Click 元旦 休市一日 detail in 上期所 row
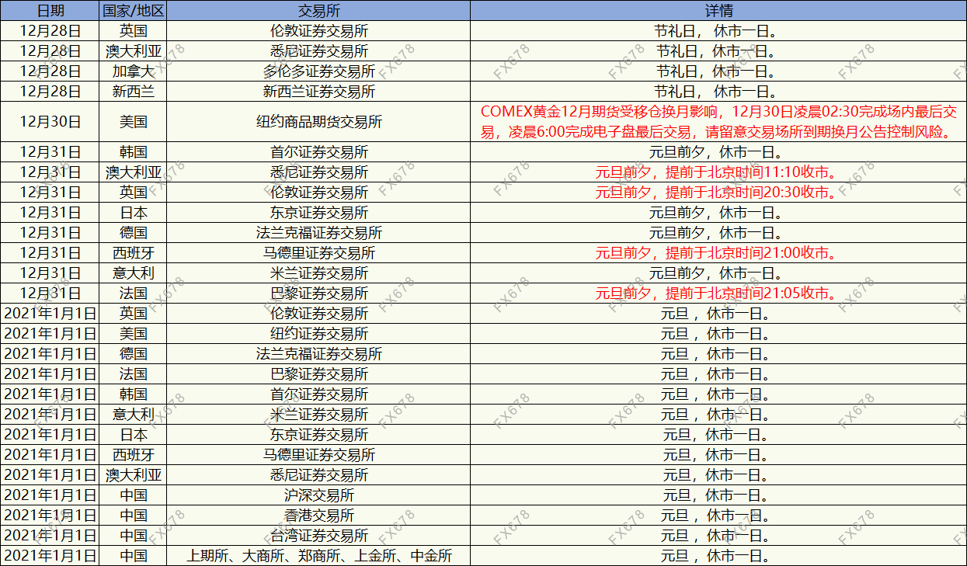The image size is (967, 566). (718, 556)
